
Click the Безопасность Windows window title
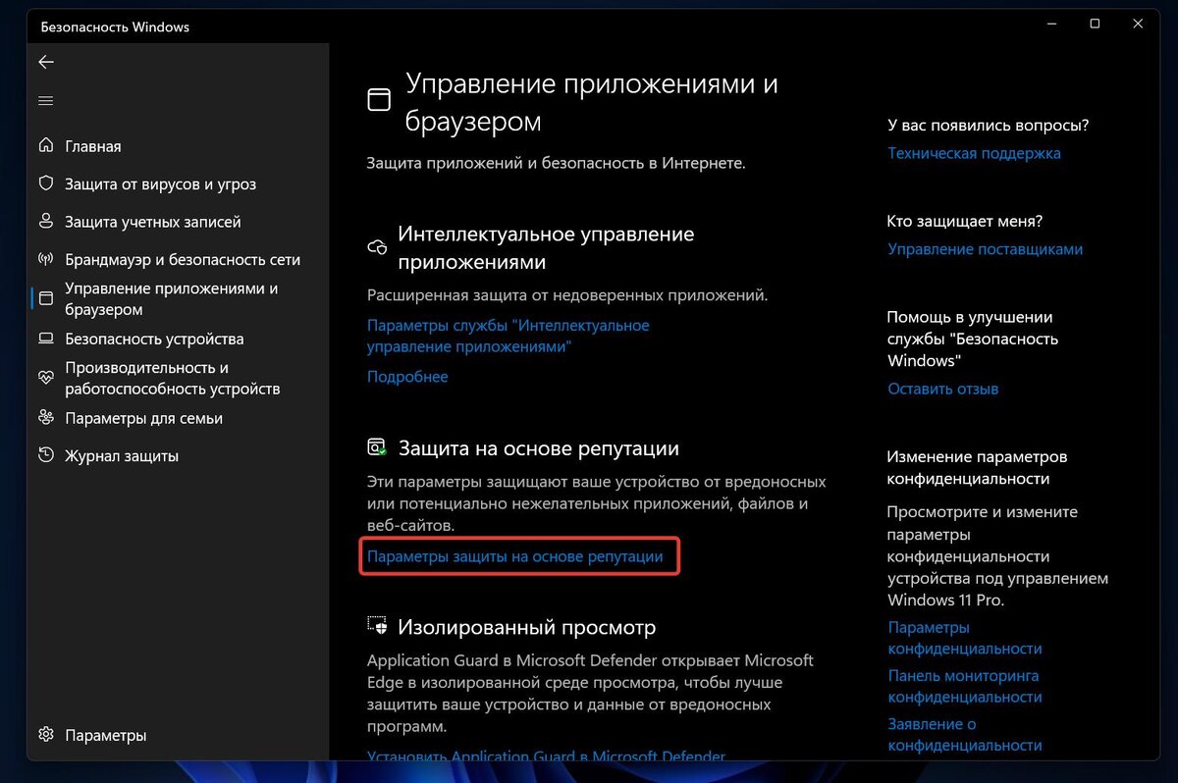115,27
